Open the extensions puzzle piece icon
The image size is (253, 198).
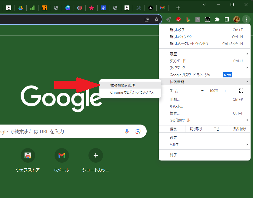[217, 19]
